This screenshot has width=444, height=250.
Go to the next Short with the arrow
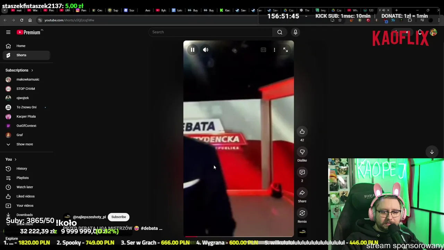tap(432, 152)
